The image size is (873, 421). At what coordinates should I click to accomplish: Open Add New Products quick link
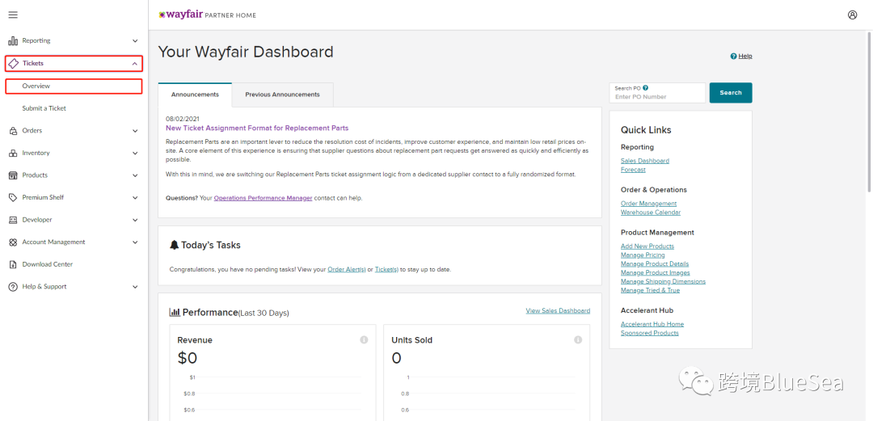(647, 246)
